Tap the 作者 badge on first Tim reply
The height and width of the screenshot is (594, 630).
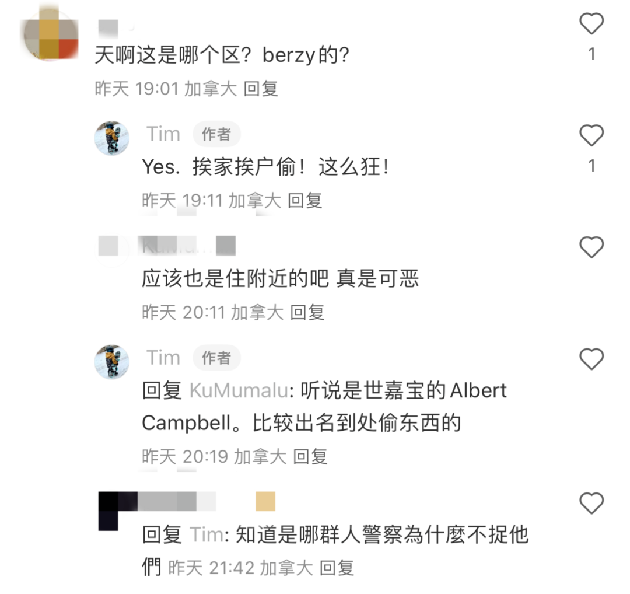coord(216,134)
